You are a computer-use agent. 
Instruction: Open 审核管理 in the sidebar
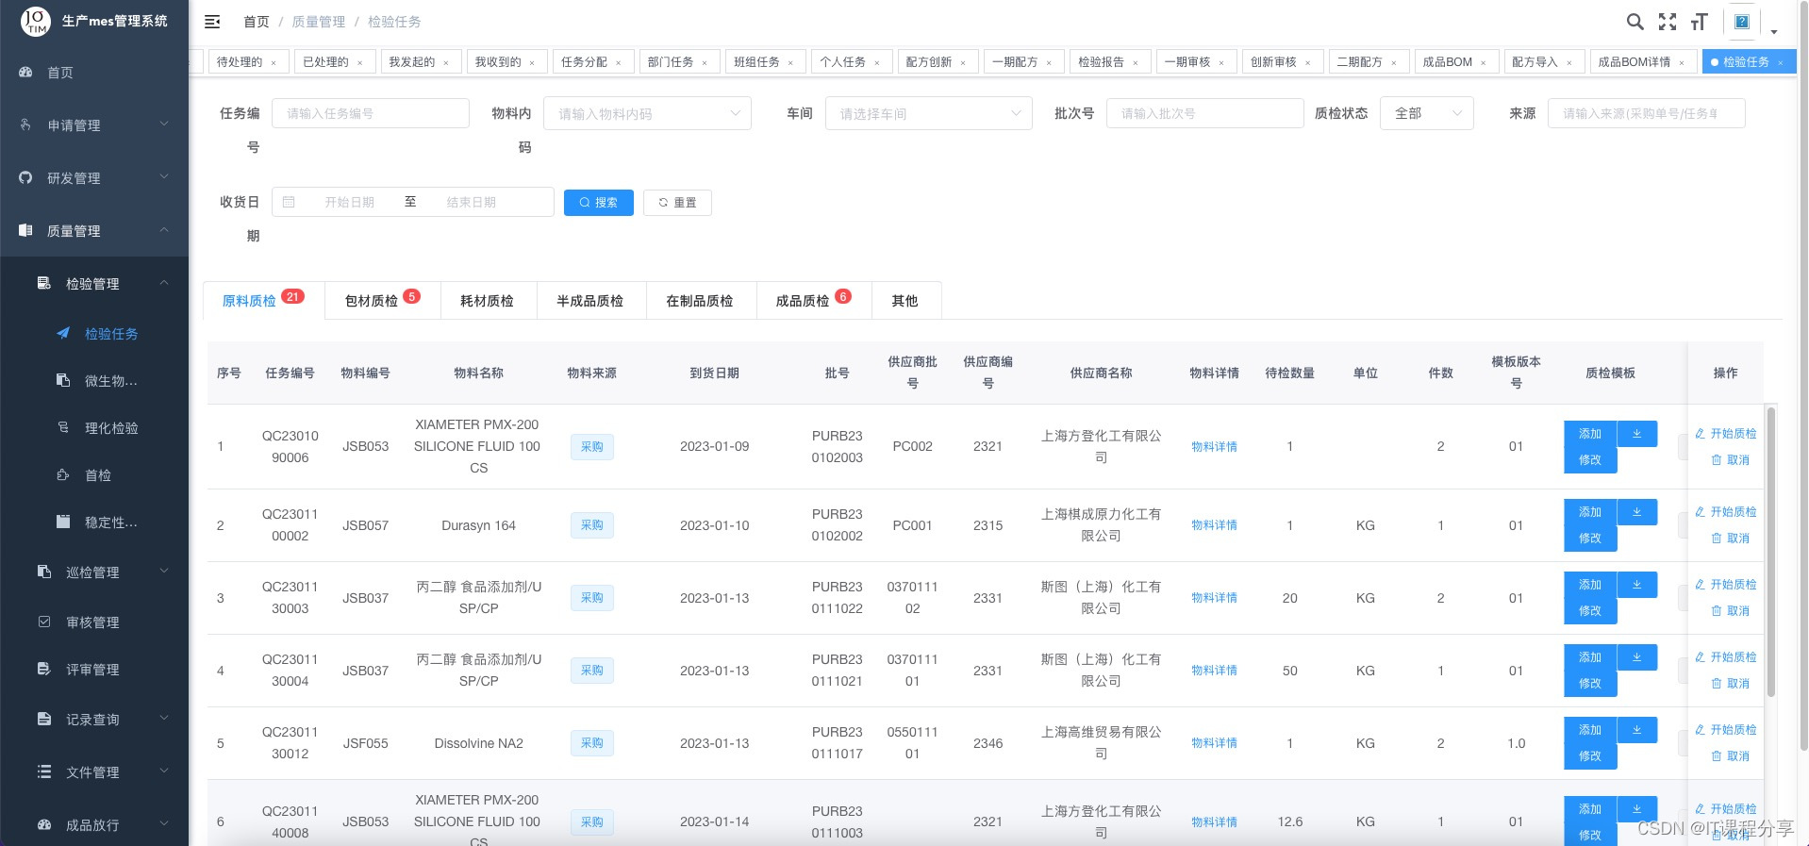pos(94,622)
